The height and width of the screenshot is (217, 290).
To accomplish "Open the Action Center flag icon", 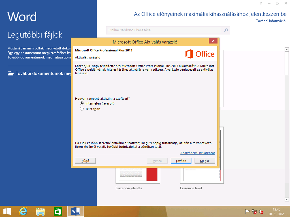I will (247, 212).
